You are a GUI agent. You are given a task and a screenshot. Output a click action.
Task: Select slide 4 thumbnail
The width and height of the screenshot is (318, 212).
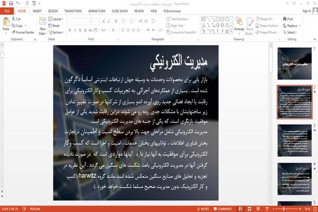[295, 179]
